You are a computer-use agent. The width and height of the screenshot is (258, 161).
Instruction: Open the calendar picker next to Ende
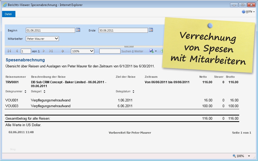(151, 30)
